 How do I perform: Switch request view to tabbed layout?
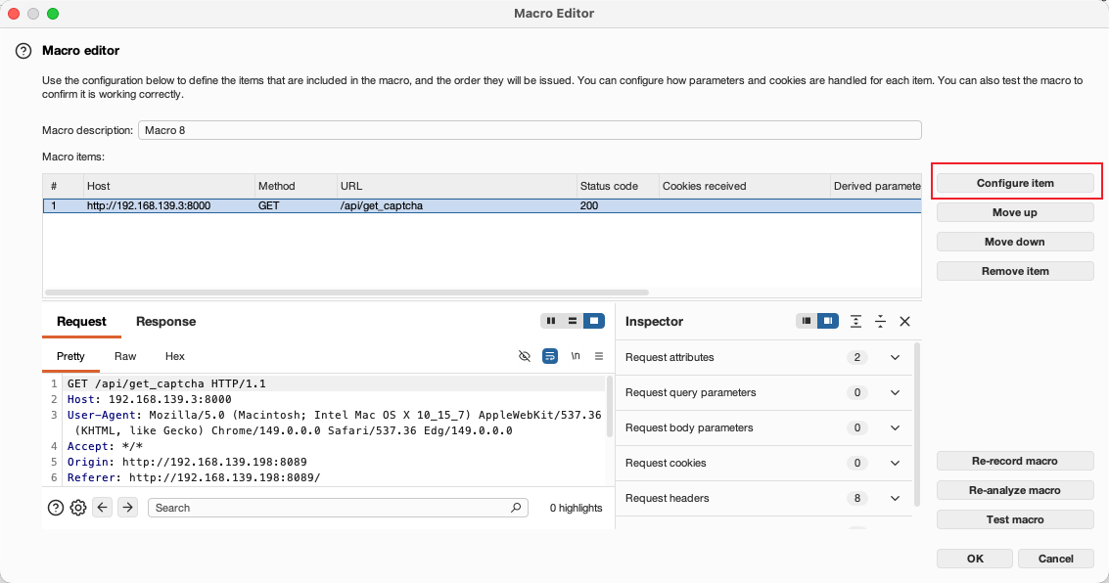pos(594,321)
